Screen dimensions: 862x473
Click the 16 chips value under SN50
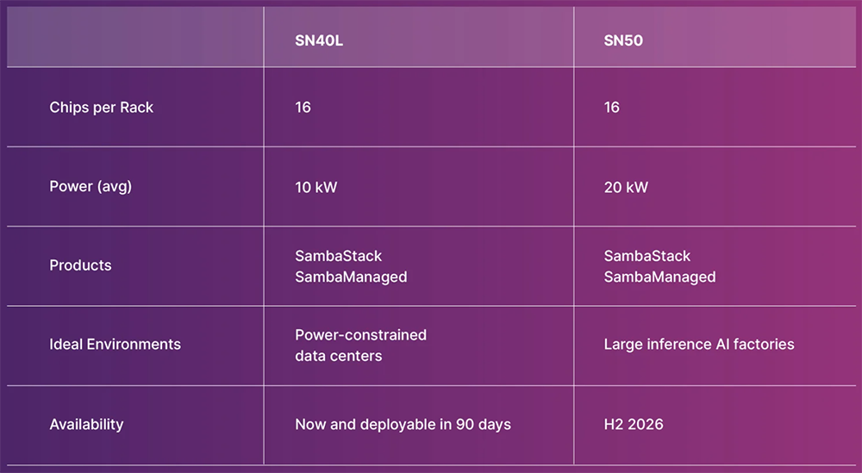click(x=612, y=108)
